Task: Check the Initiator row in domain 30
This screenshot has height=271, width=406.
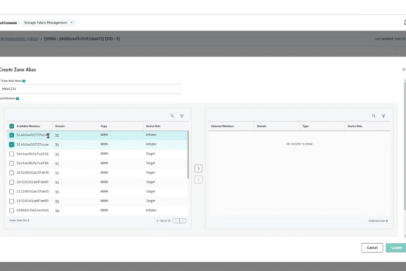Action: 11,211
